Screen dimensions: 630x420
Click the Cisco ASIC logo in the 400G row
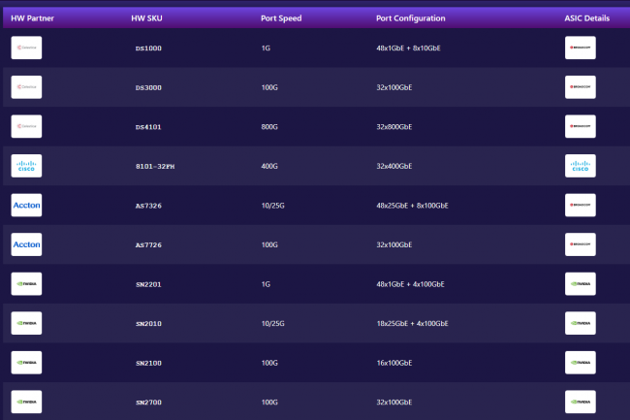tap(580, 166)
